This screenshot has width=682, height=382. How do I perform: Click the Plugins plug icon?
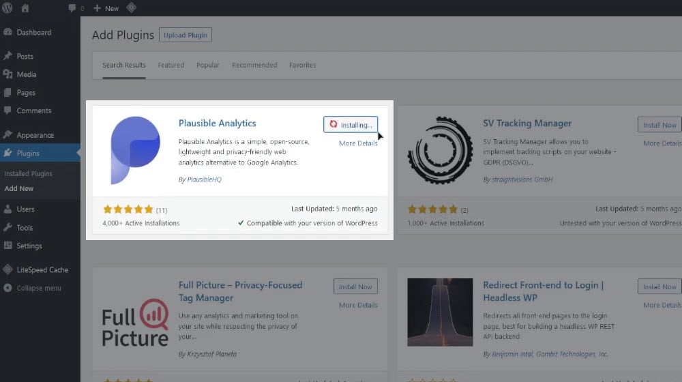[8, 153]
